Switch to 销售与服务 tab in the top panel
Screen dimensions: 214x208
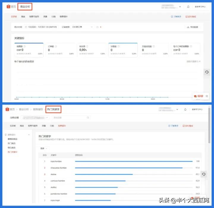(x=34, y=17)
